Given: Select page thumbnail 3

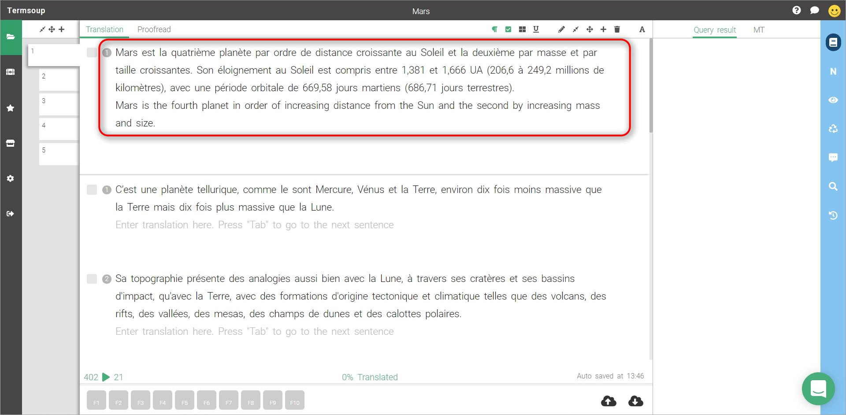Looking at the screenshot, I should (59, 104).
